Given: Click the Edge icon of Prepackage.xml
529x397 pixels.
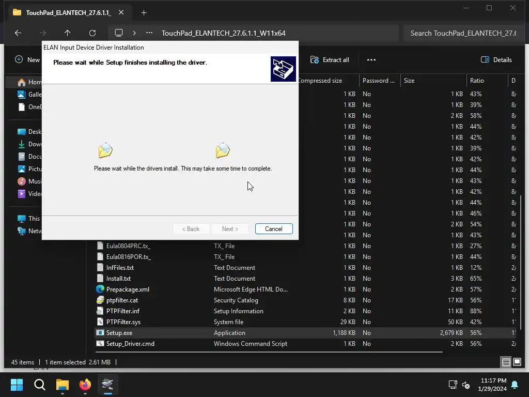Looking at the screenshot, I should [100, 289].
